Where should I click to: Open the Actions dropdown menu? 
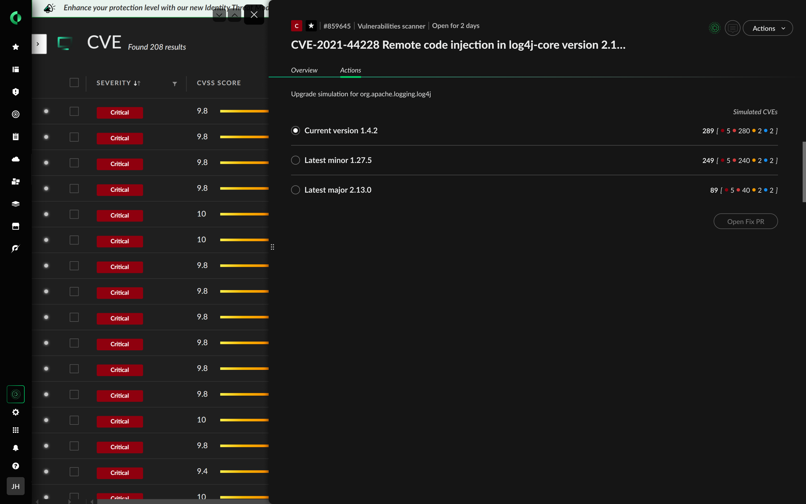768,28
